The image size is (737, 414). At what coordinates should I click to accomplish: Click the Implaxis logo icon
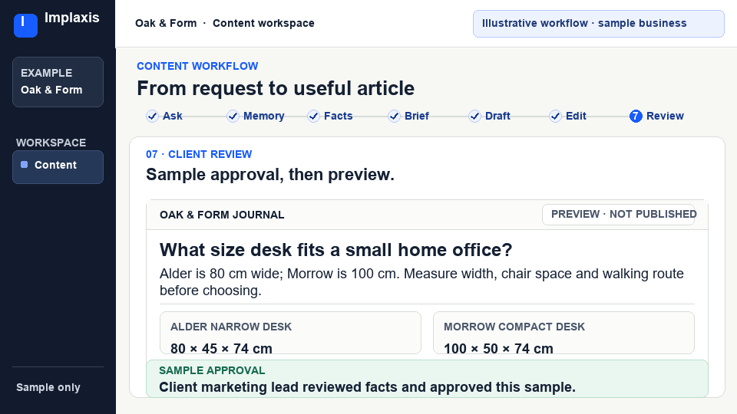tap(25, 25)
